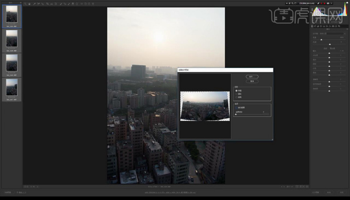
Task: Choose the Red Eye Removal tool
Action: click(65, 4)
